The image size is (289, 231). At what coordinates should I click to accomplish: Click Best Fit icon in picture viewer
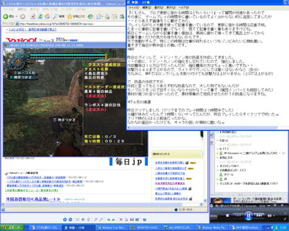[78, 219]
